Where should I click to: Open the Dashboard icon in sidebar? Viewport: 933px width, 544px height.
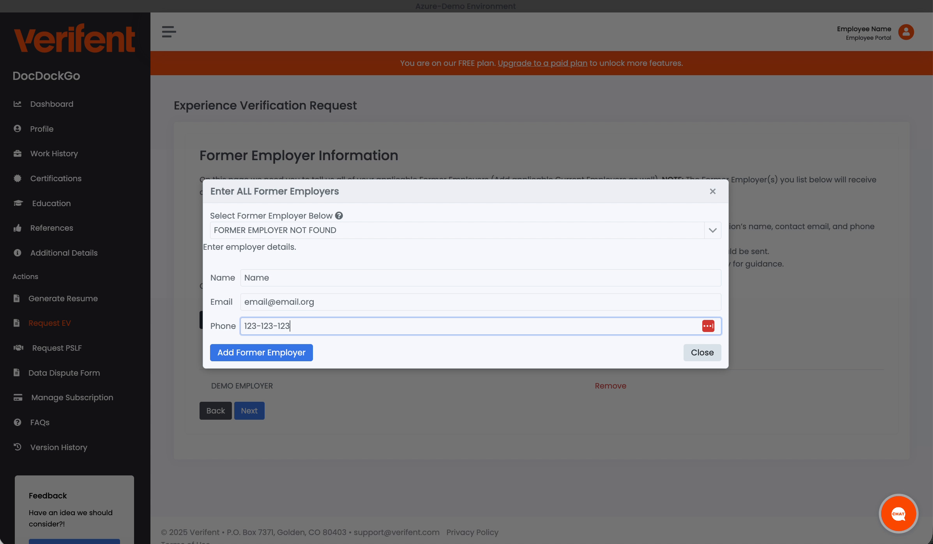[x=18, y=104]
